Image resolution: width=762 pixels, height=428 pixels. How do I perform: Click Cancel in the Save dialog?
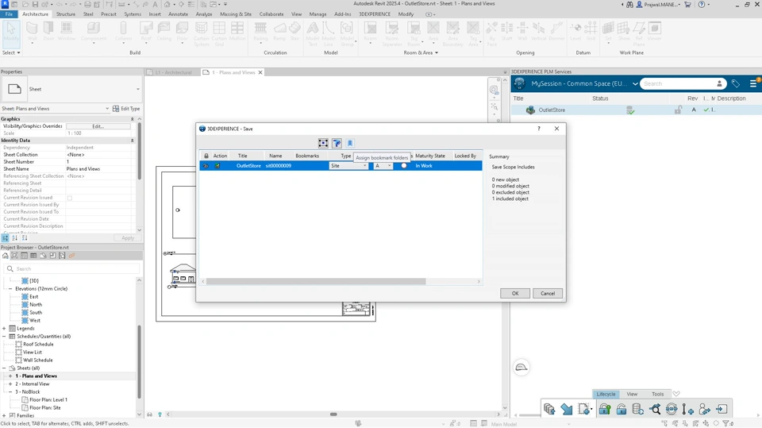click(548, 293)
